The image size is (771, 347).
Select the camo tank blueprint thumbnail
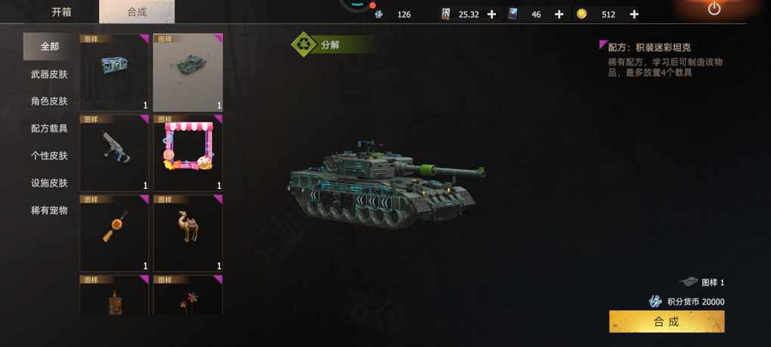187,73
